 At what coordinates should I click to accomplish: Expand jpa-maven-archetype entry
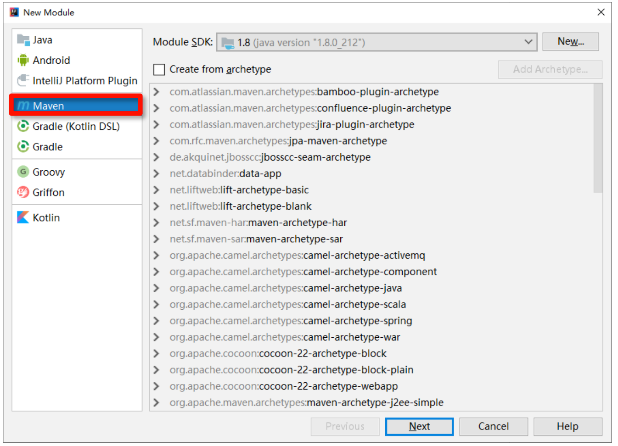click(x=157, y=141)
